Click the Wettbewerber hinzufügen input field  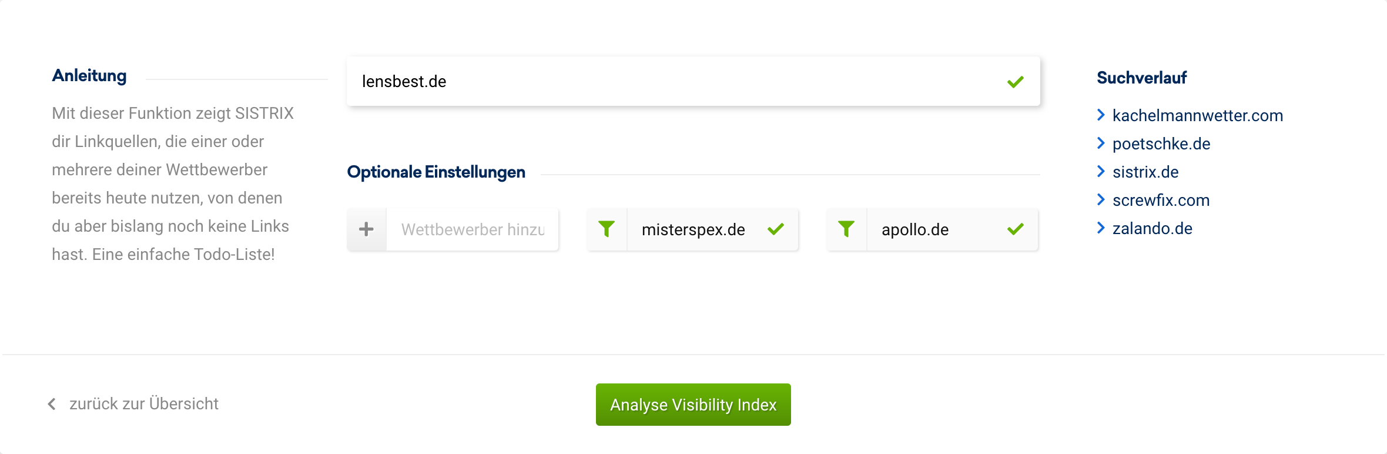click(473, 229)
